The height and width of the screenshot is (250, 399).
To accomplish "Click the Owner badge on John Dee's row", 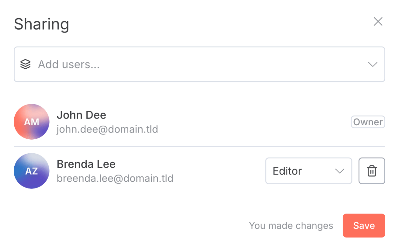I will point(368,122).
